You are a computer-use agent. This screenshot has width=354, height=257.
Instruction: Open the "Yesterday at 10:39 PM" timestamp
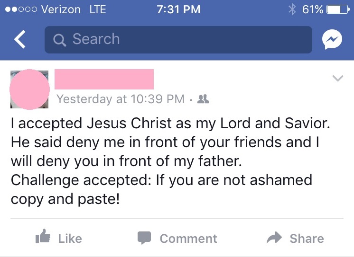(x=121, y=99)
